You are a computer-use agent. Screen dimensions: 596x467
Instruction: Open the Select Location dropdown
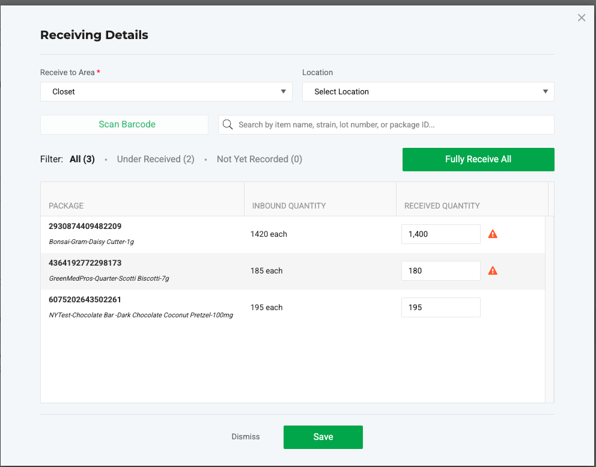[x=428, y=91]
